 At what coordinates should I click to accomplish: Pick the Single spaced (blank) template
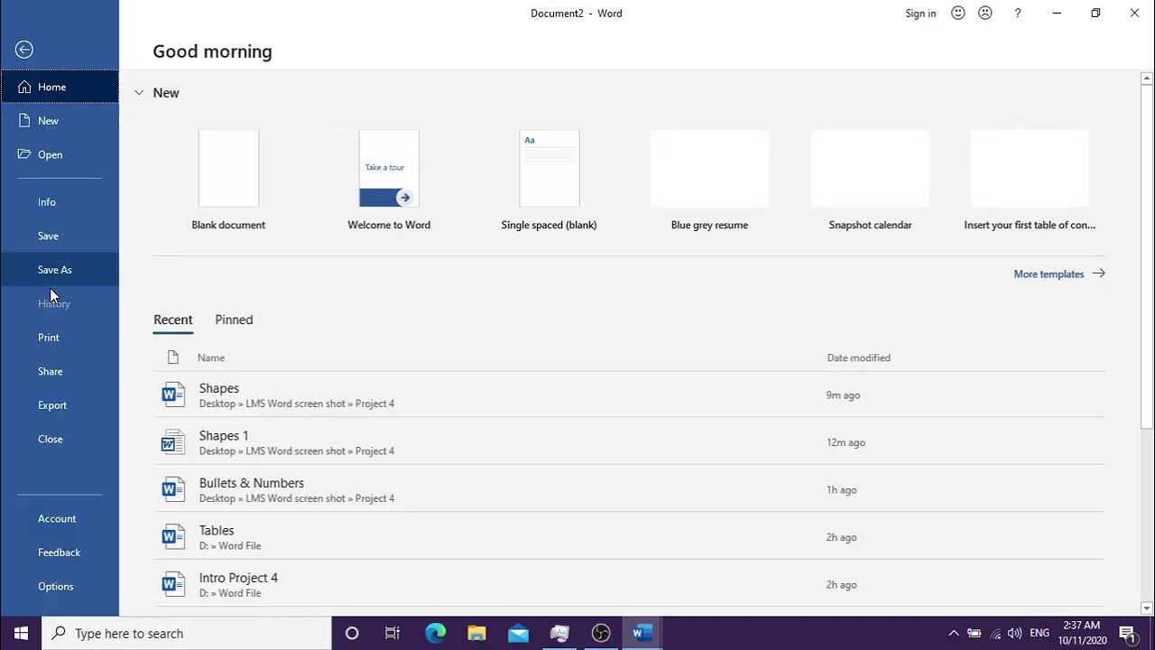tap(549, 181)
